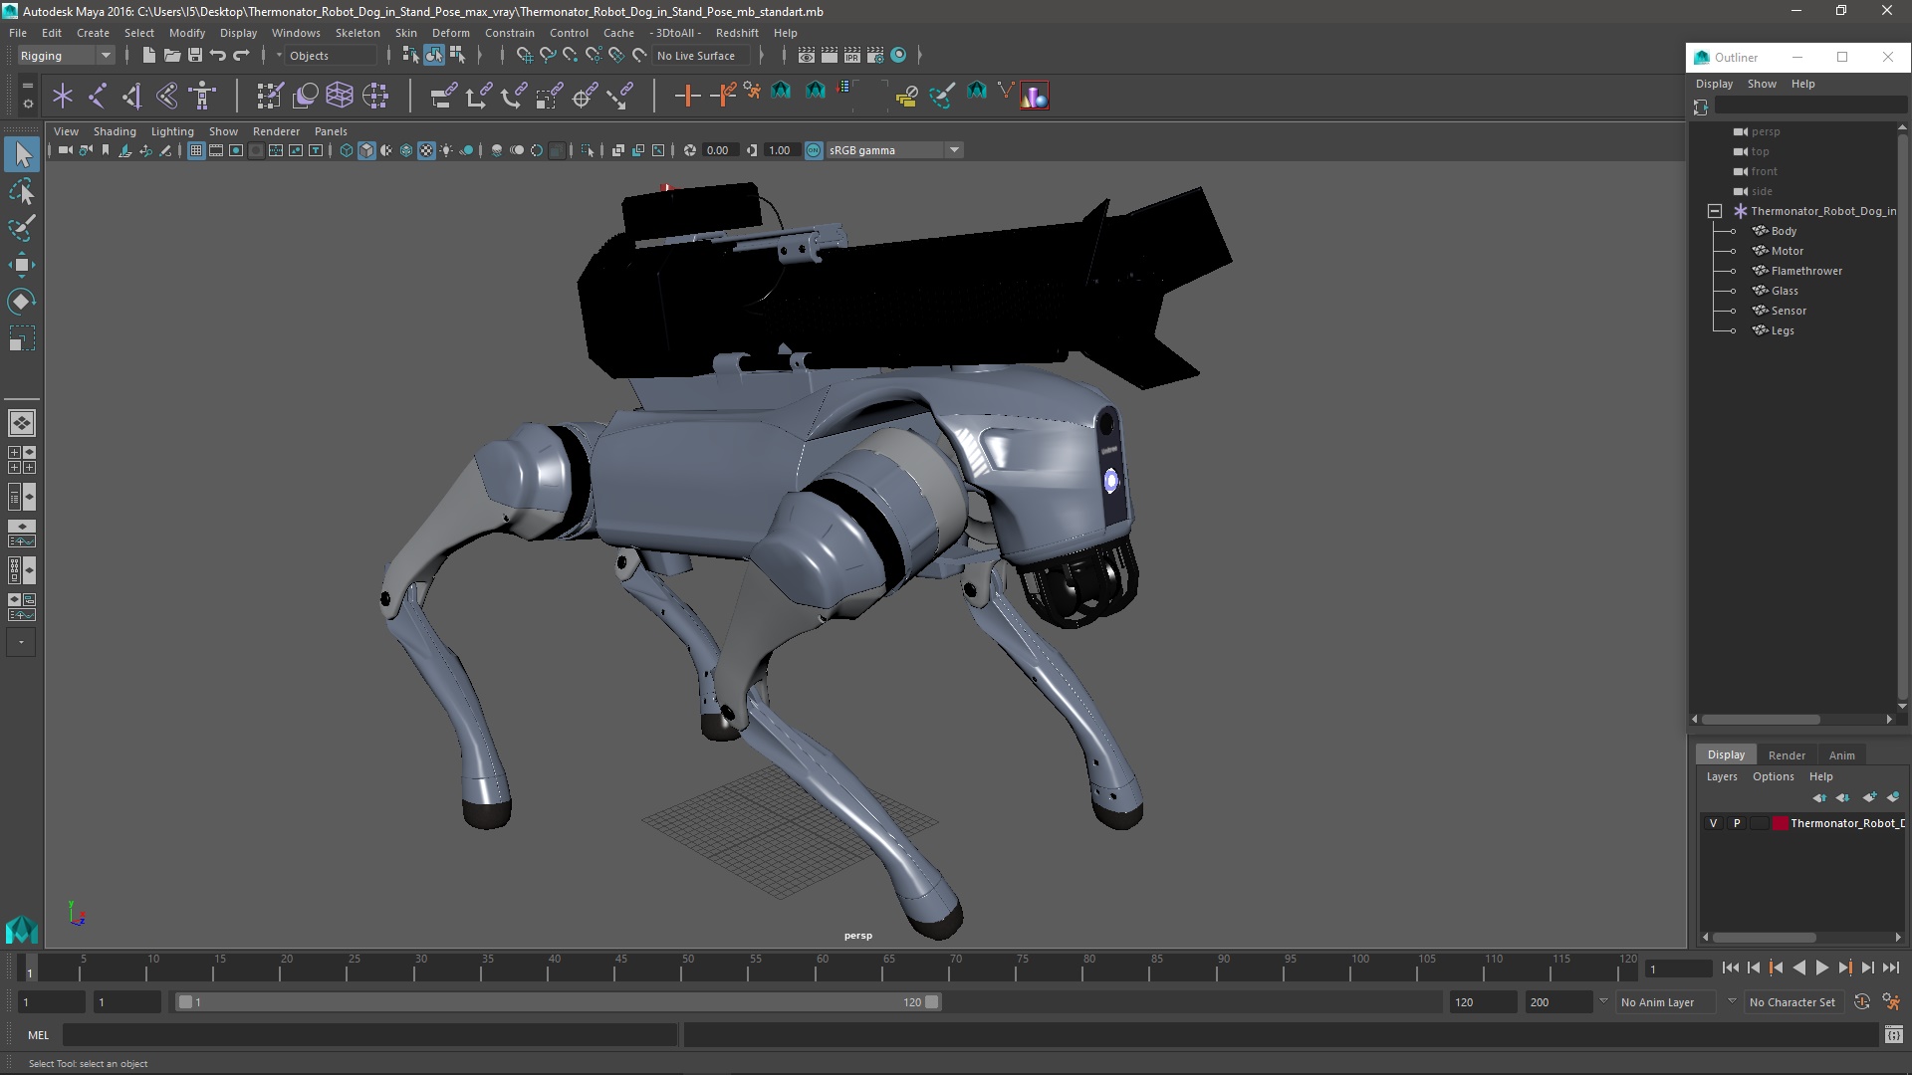Start IPR render icon
1912x1075 pixels.
[x=852, y=56]
